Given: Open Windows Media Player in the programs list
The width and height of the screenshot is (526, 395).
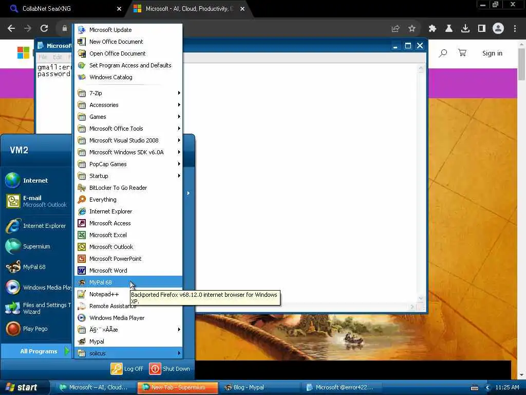Looking at the screenshot, I should click(x=128, y=318).
